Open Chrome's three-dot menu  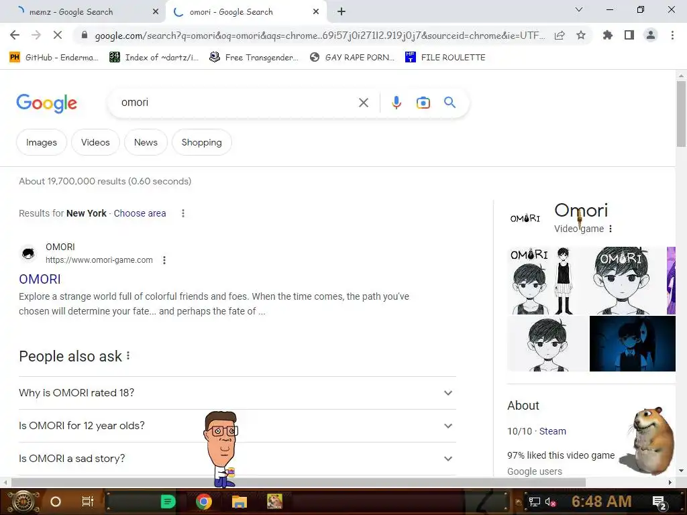tap(672, 35)
